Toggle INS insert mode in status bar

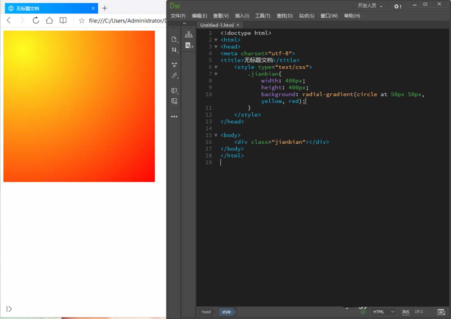[x=405, y=311]
